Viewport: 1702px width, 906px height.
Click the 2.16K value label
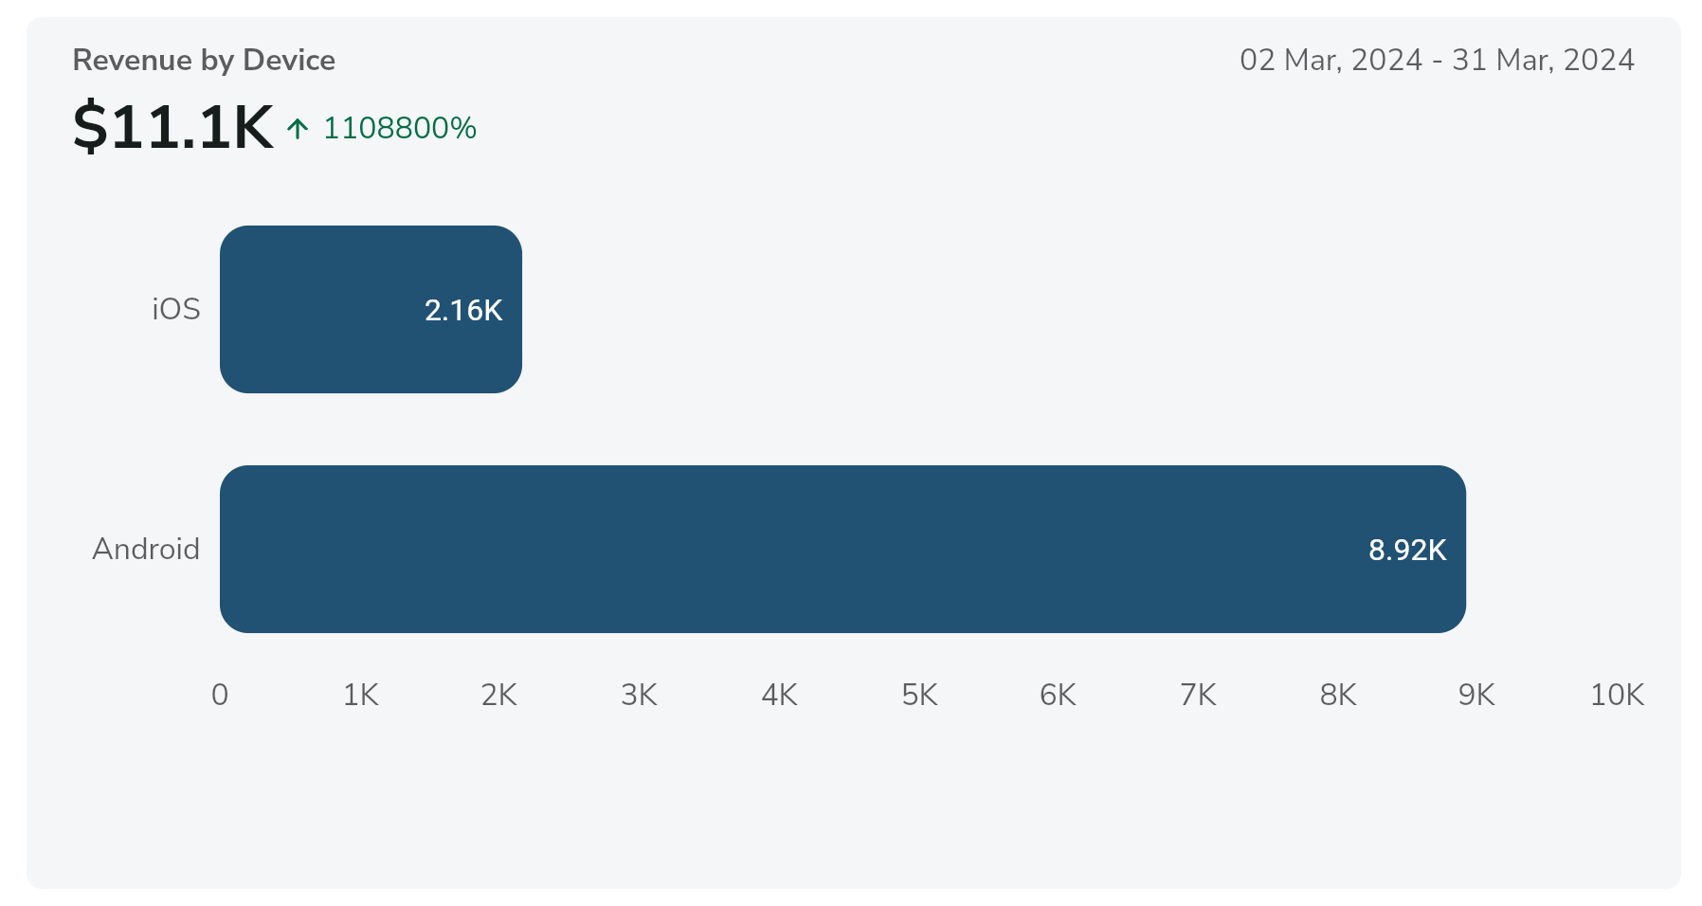(463, 310)
